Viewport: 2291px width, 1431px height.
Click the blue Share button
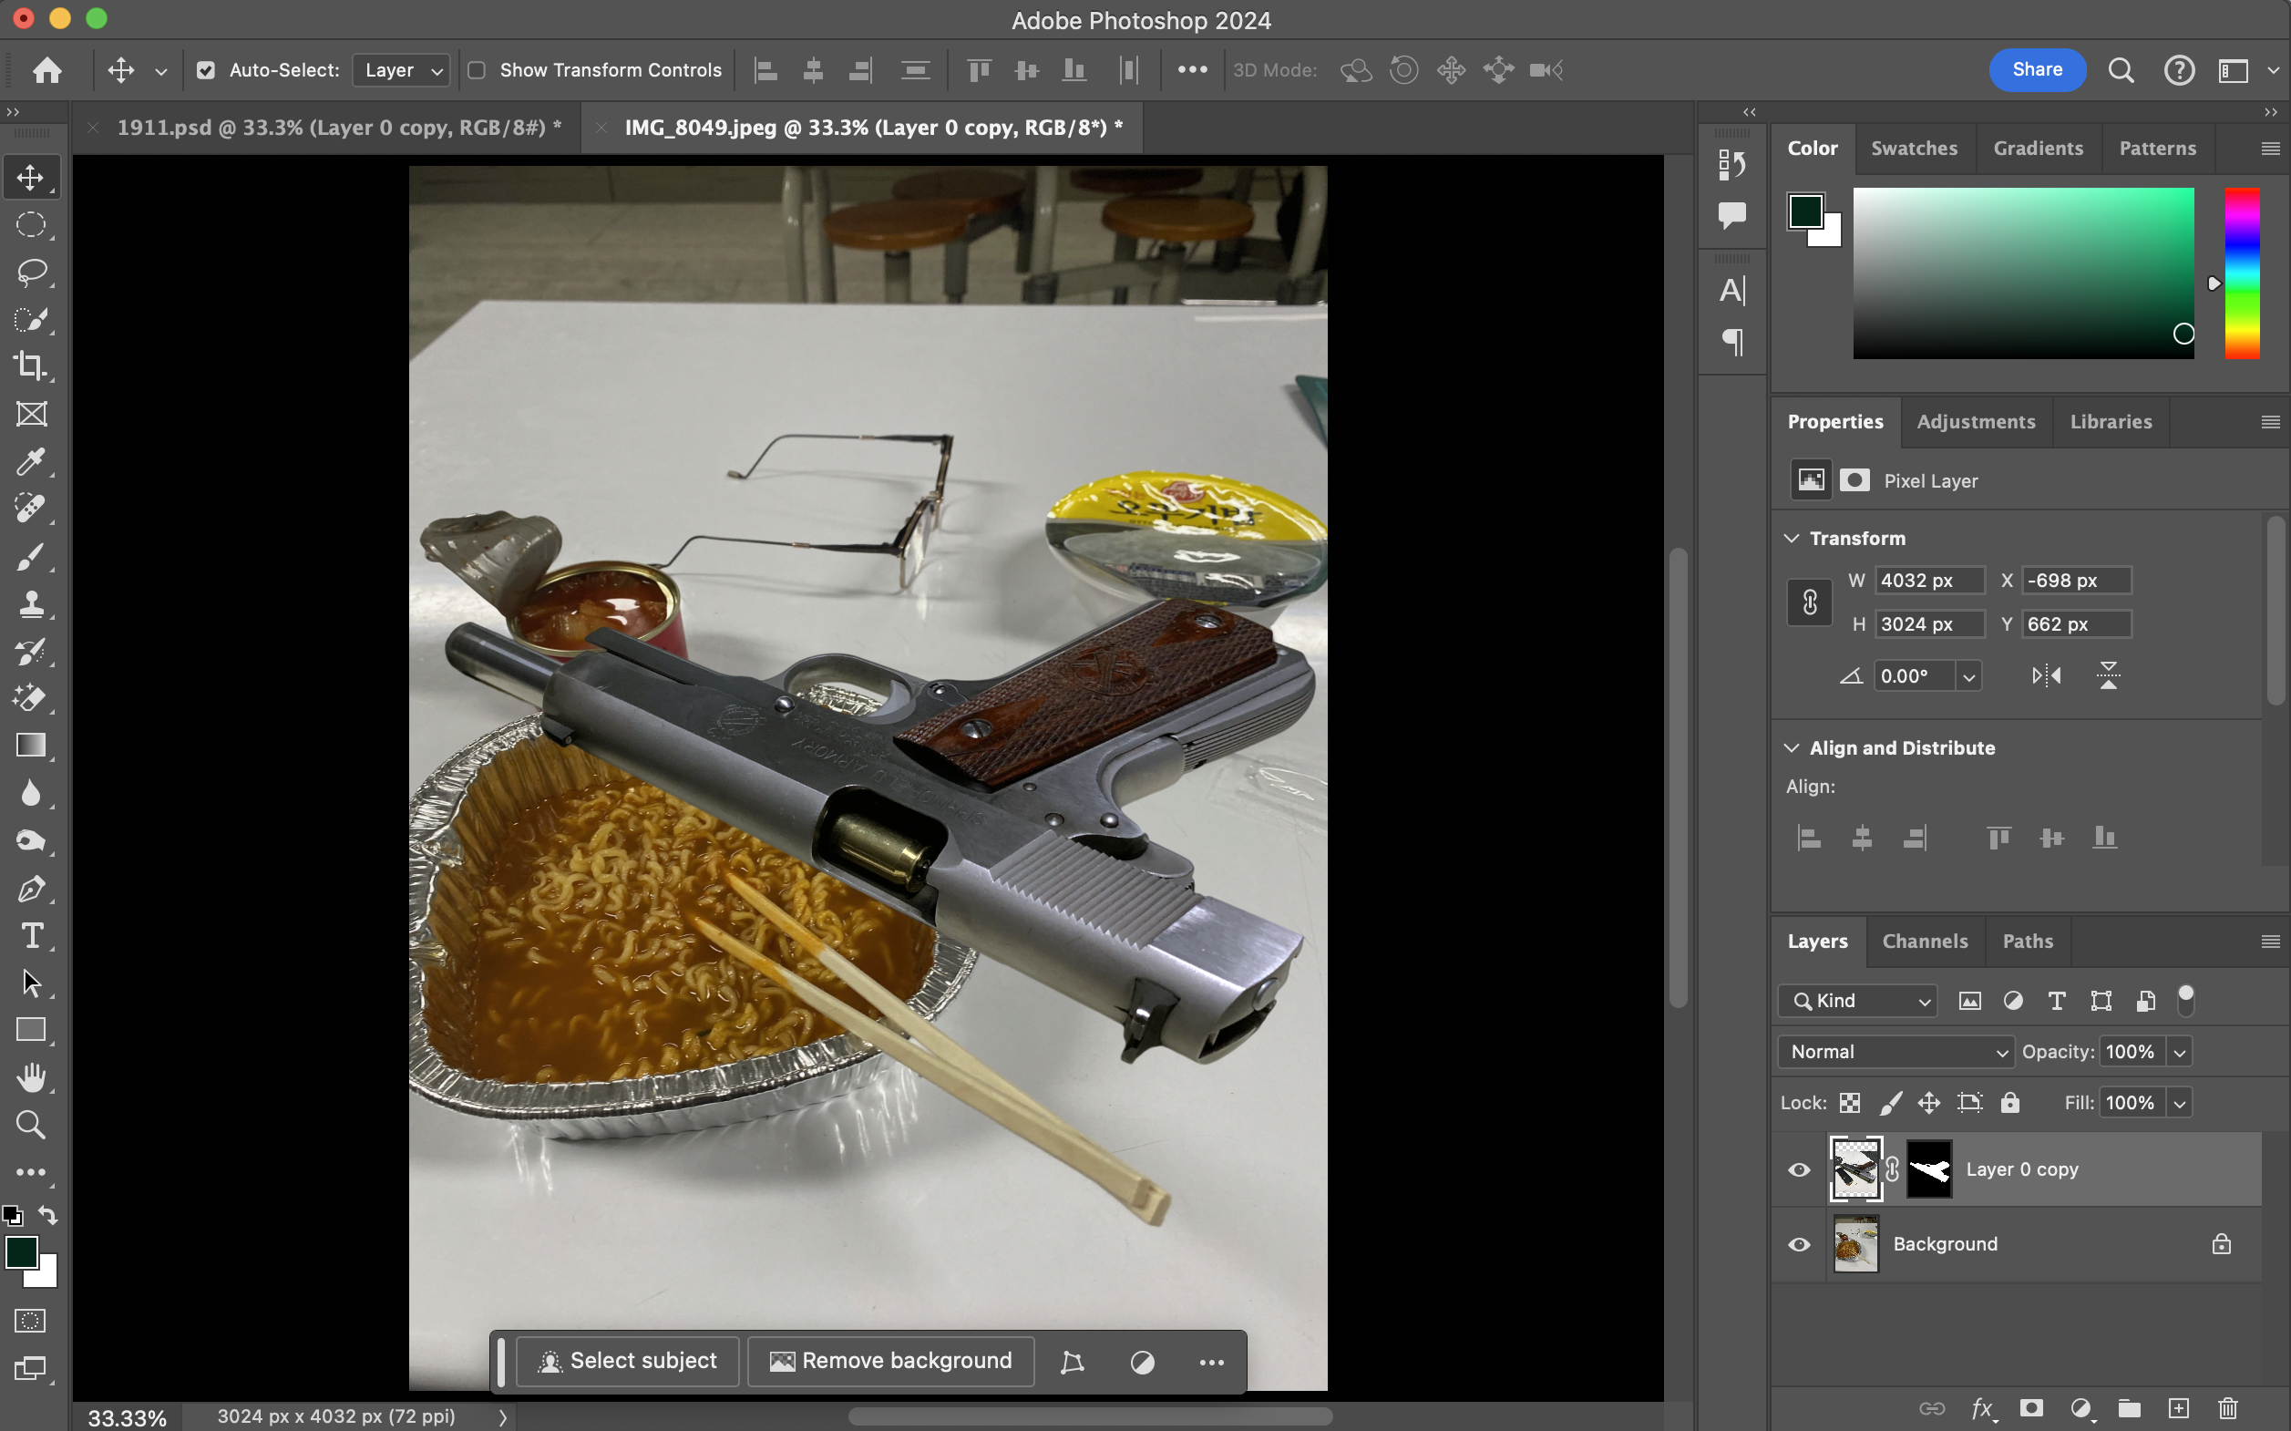2037,70
